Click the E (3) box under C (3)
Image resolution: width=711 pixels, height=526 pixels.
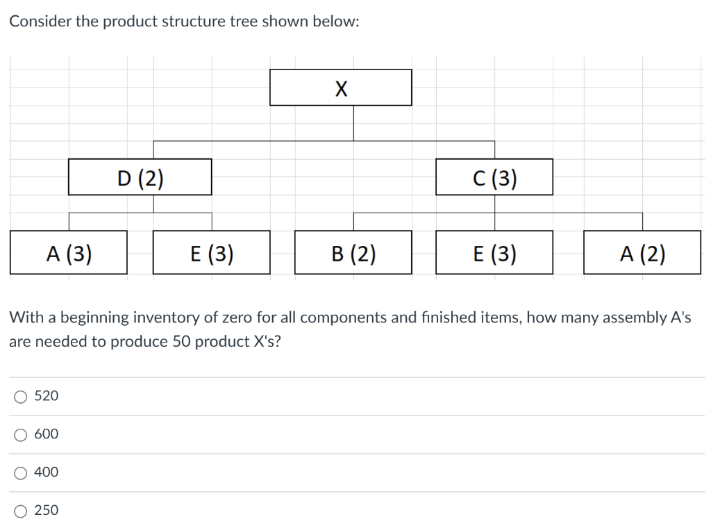pos(495,252)
